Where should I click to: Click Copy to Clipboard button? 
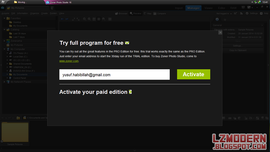pos(238,50)
